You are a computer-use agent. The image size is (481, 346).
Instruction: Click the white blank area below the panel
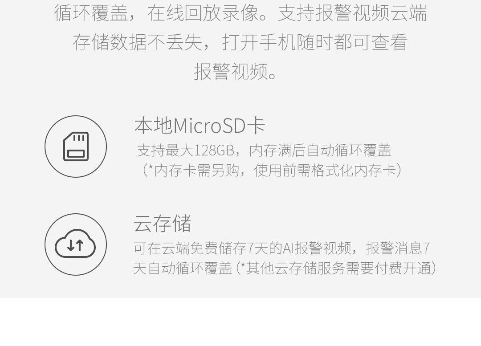coord(240,322)
